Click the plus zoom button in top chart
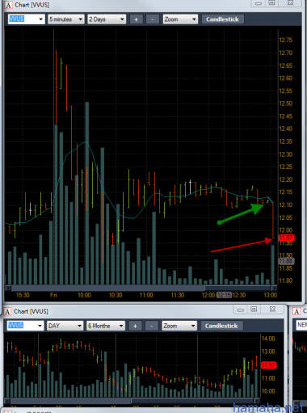Screen dimensions: 307x413 point(136,19)
